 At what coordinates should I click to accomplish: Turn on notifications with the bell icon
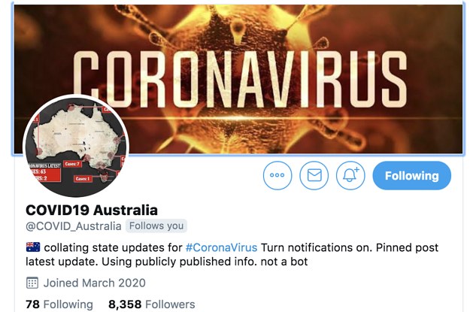click(x=350, y=175)
